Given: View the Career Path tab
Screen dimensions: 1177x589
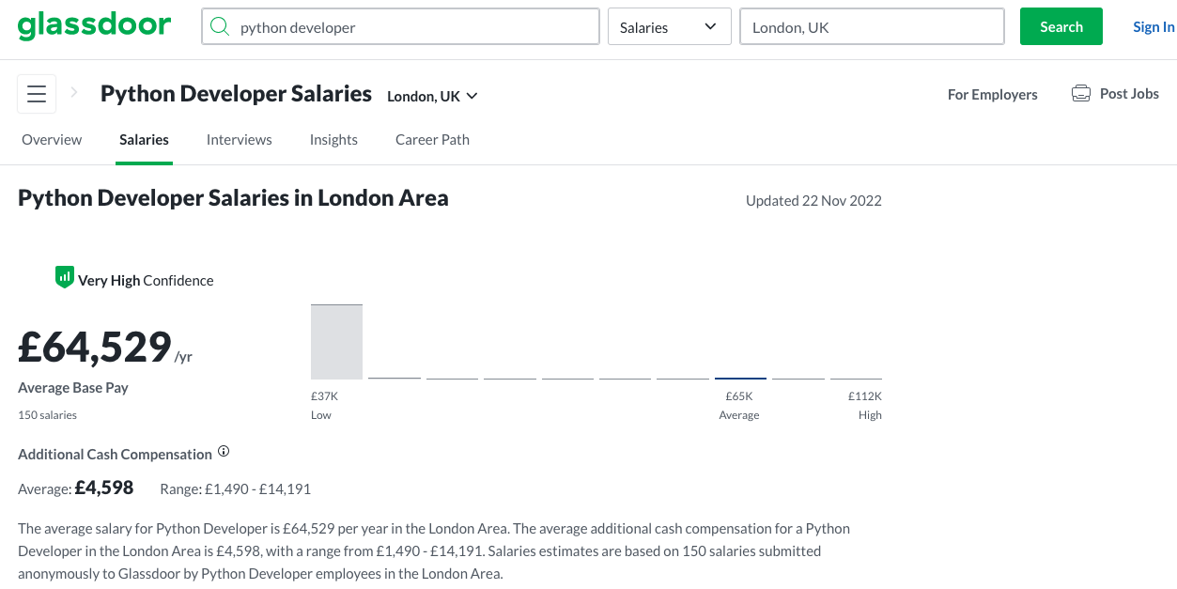Looking at the screenshot, I should click(432, 139).
